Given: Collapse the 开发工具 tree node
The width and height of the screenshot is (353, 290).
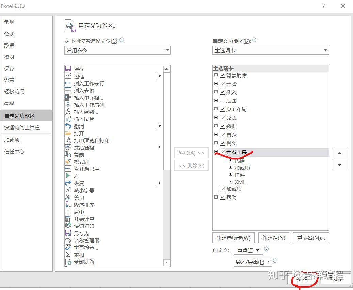Looking at the screenshot, I should (216, 151).
